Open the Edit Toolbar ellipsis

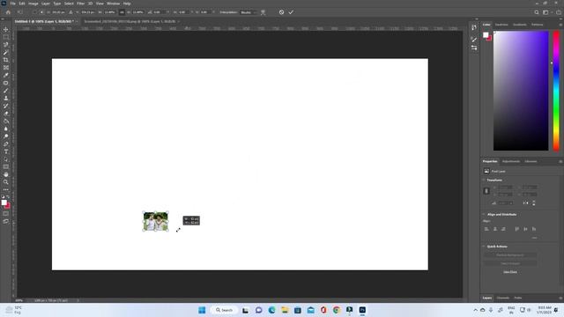6,190
